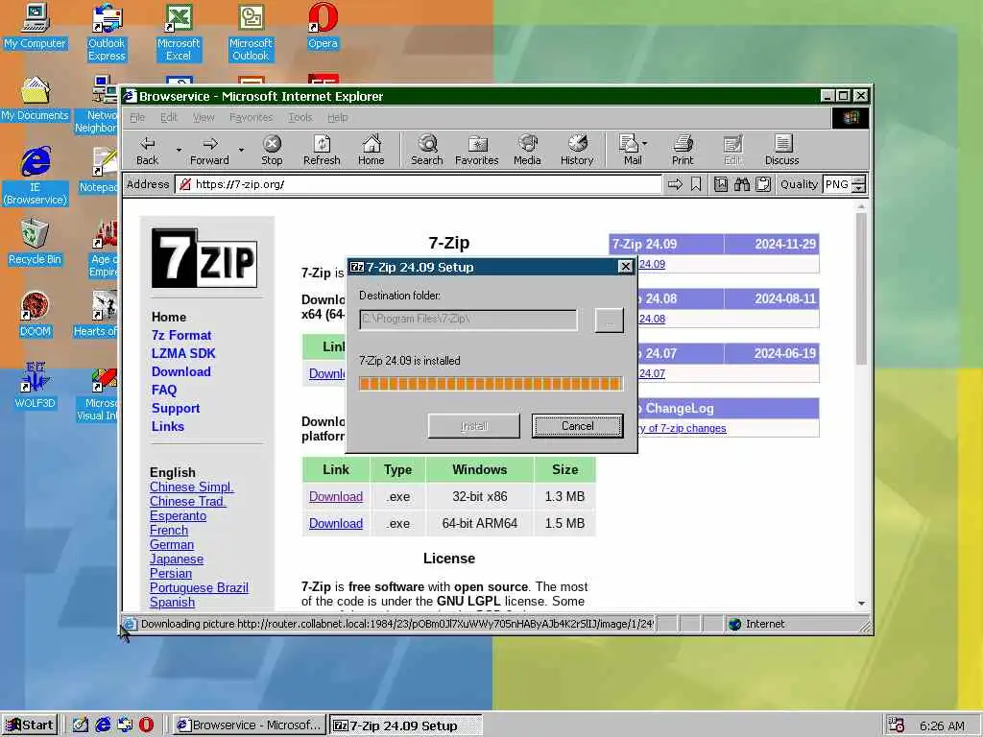Click the Destination folder path field
The width and height of the screenshot is (983, 737).
[468, 319]
